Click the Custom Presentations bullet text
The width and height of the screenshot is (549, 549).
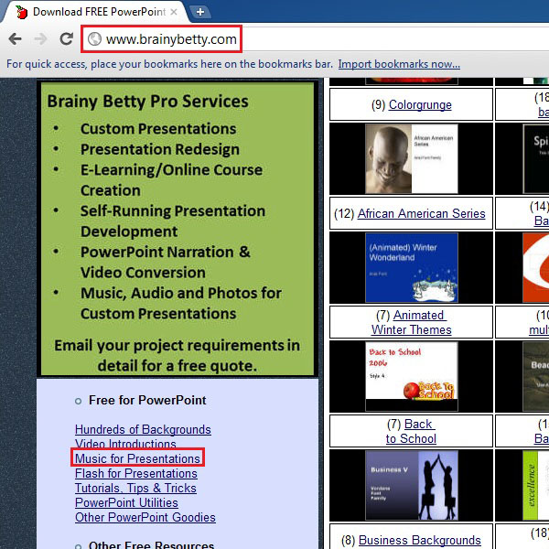(x=158, y=128)
